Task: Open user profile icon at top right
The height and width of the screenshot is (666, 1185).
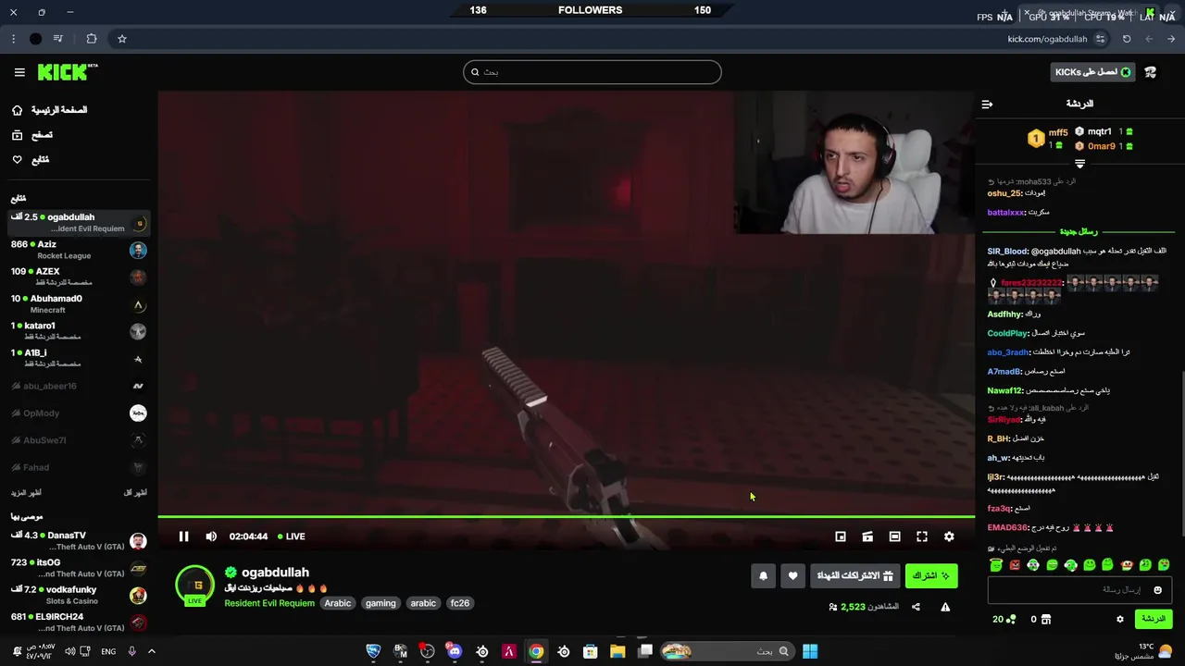Action: pyautogui.click(x=1151, y=72)
